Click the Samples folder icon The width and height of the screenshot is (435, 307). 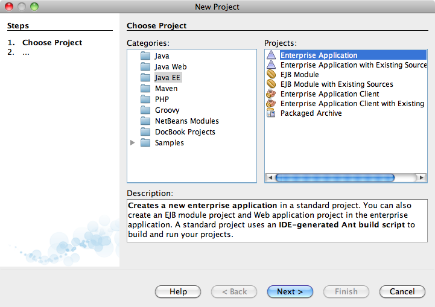coord(145,142)
